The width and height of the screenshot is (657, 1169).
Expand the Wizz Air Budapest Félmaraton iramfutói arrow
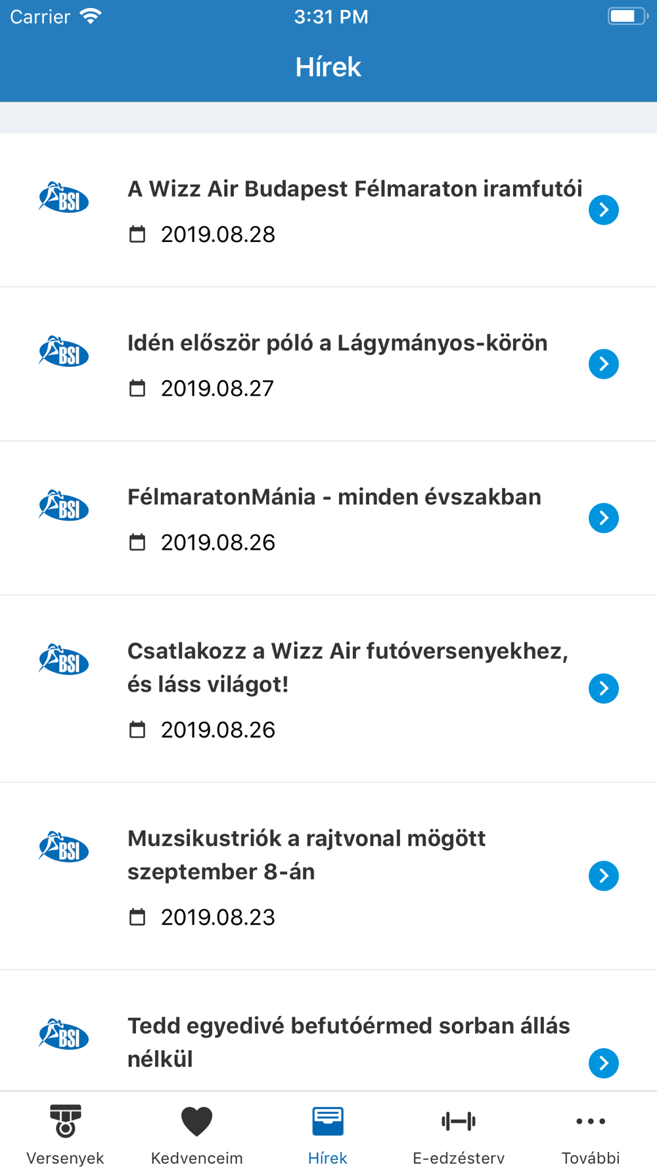coord(604,210)
